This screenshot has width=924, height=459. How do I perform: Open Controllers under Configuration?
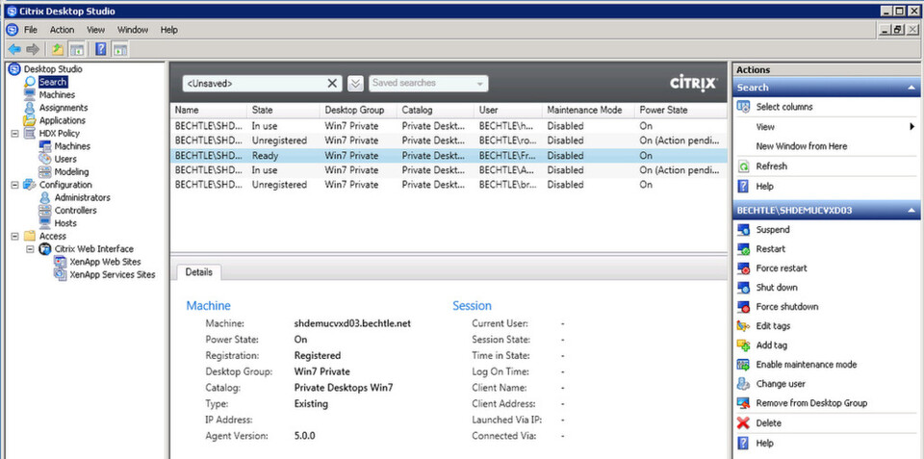pyautogui.click(x=75, y=211)
